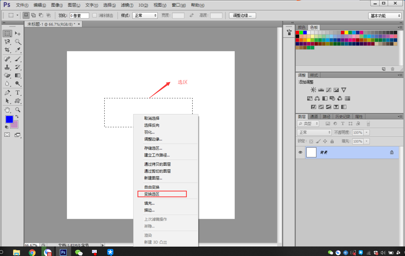Select the Pen tool

click(x=7, y=93)
